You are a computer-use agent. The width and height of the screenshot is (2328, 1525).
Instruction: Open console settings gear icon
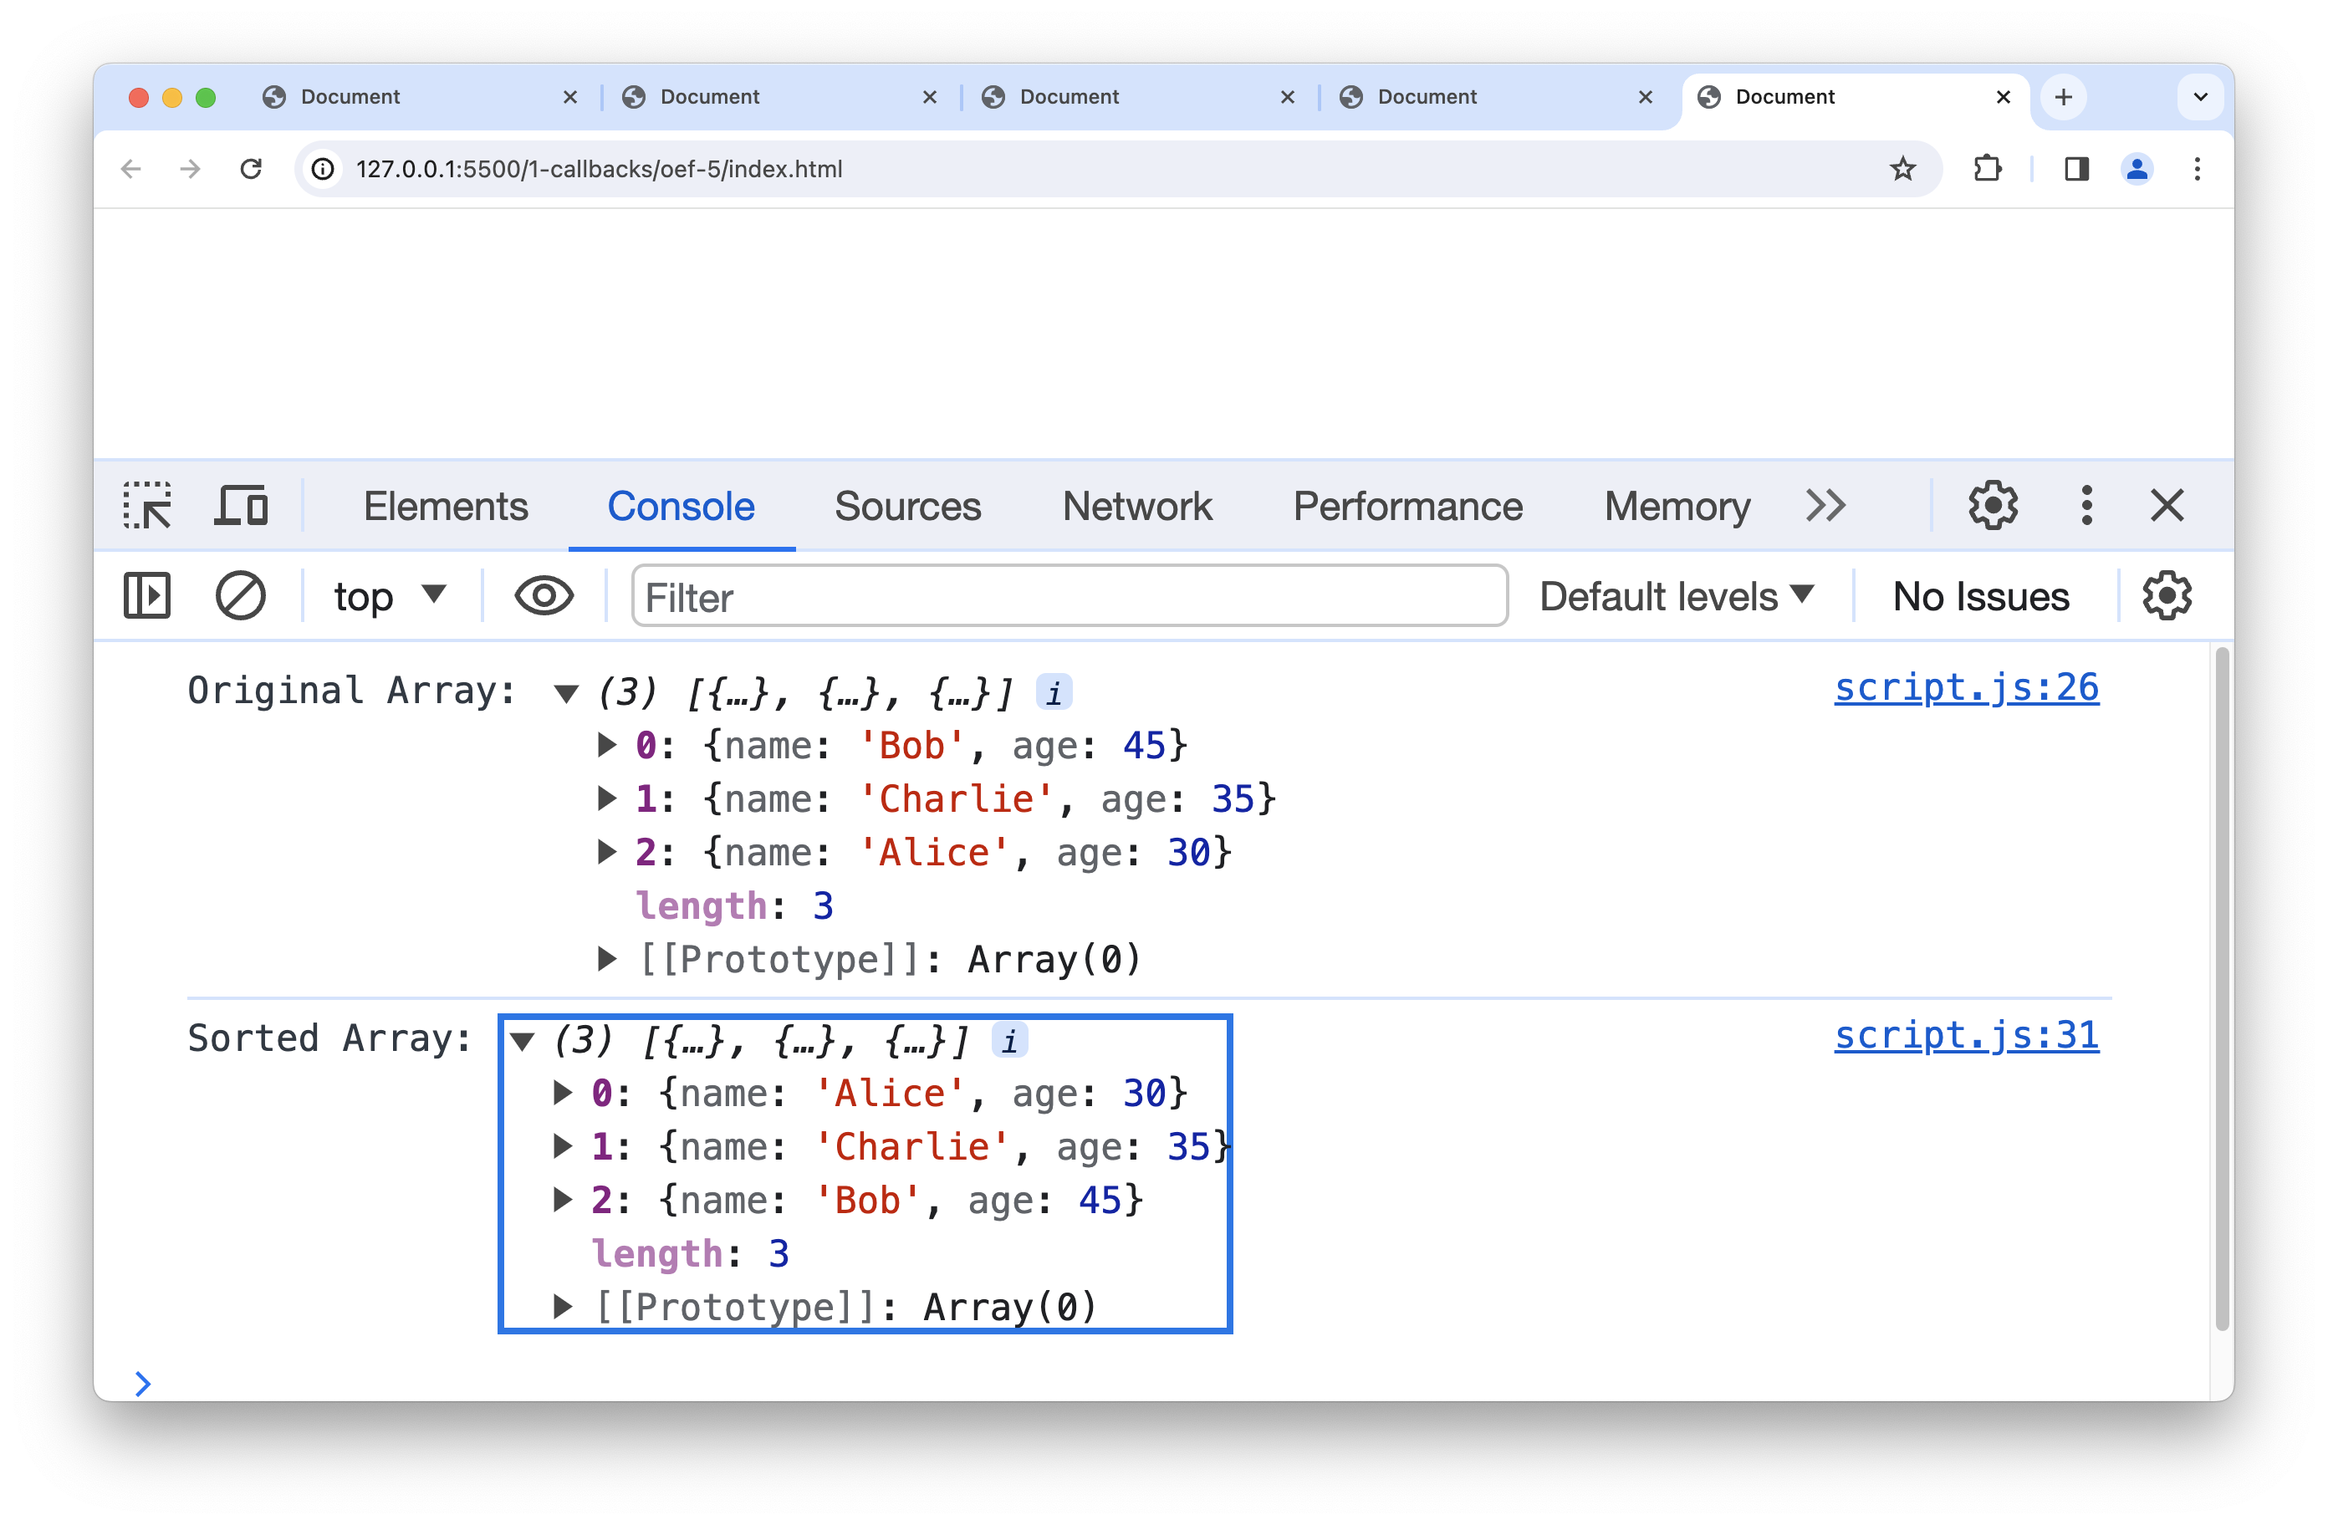2167,596
